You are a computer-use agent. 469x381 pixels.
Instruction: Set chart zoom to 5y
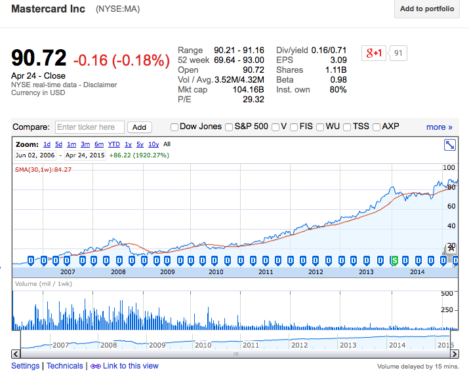click(x=140, y=144)
